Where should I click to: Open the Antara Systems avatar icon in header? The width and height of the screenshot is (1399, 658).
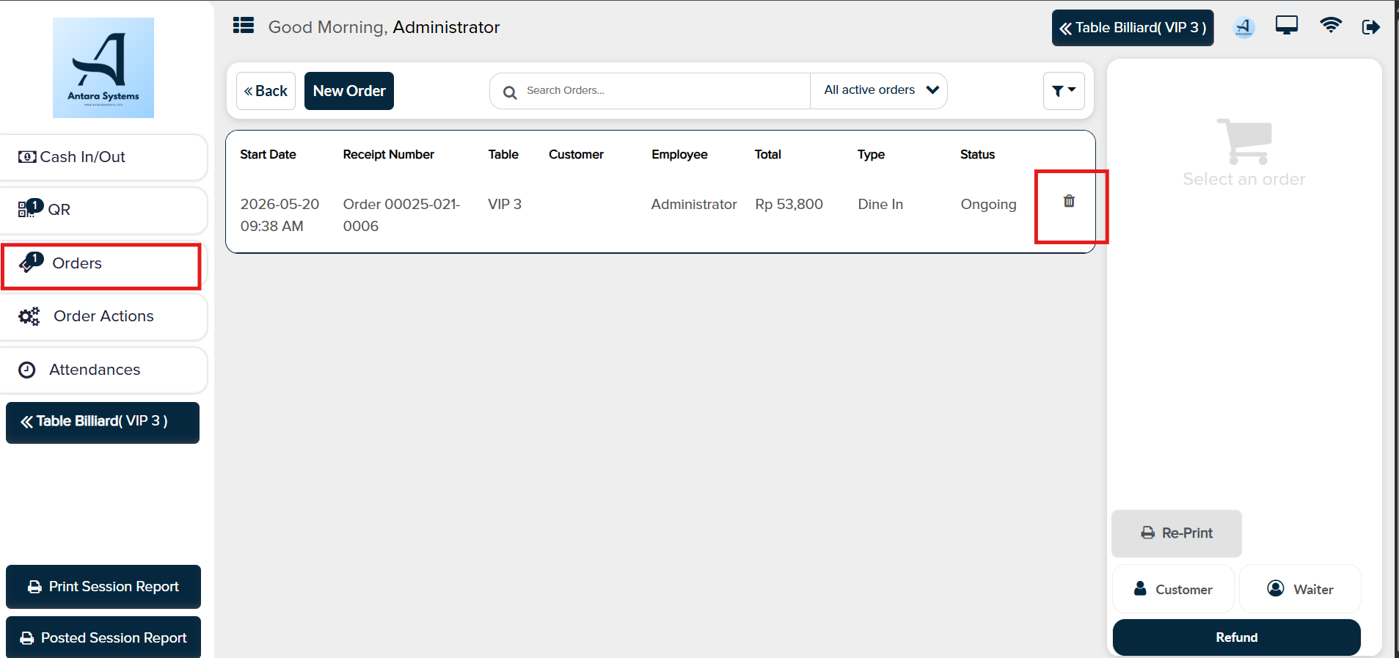1244,27
